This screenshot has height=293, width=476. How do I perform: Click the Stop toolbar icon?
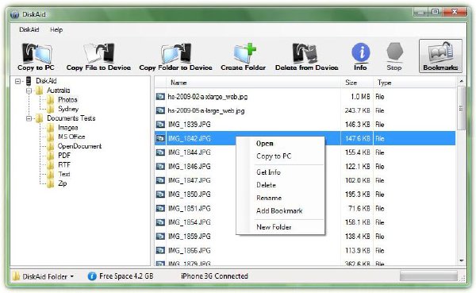point(394,52)
